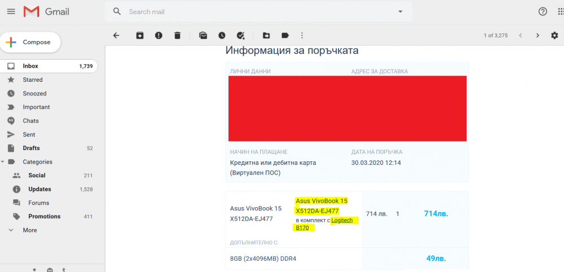This screenshot has width=564, height=272.
Task: Open the Google apps grid
Action: (561, 12)
